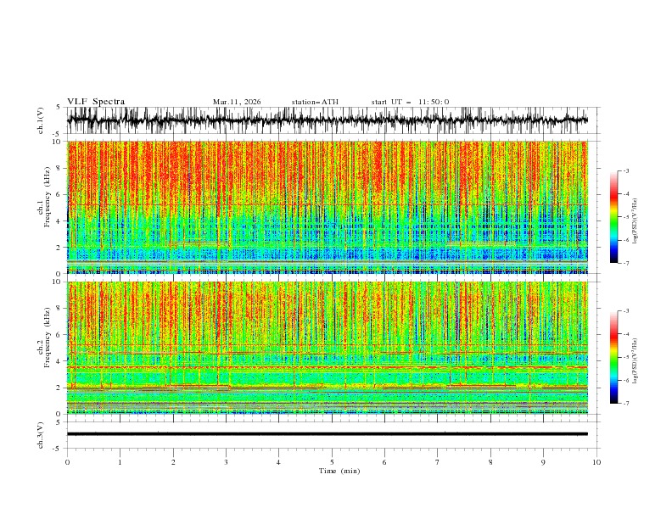This screenshot has width=672, height=519.
Task: Click the ch.1 spectrogram panel
Action: [x=328, y=207]
